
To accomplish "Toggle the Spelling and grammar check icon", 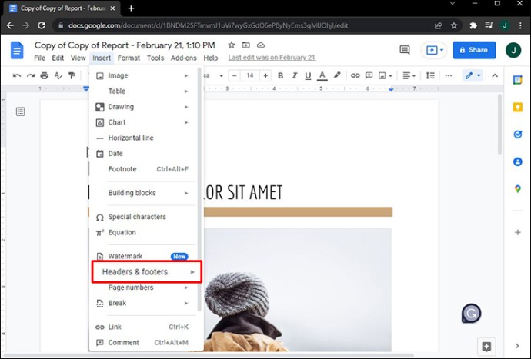I will (x=58, y=75).
